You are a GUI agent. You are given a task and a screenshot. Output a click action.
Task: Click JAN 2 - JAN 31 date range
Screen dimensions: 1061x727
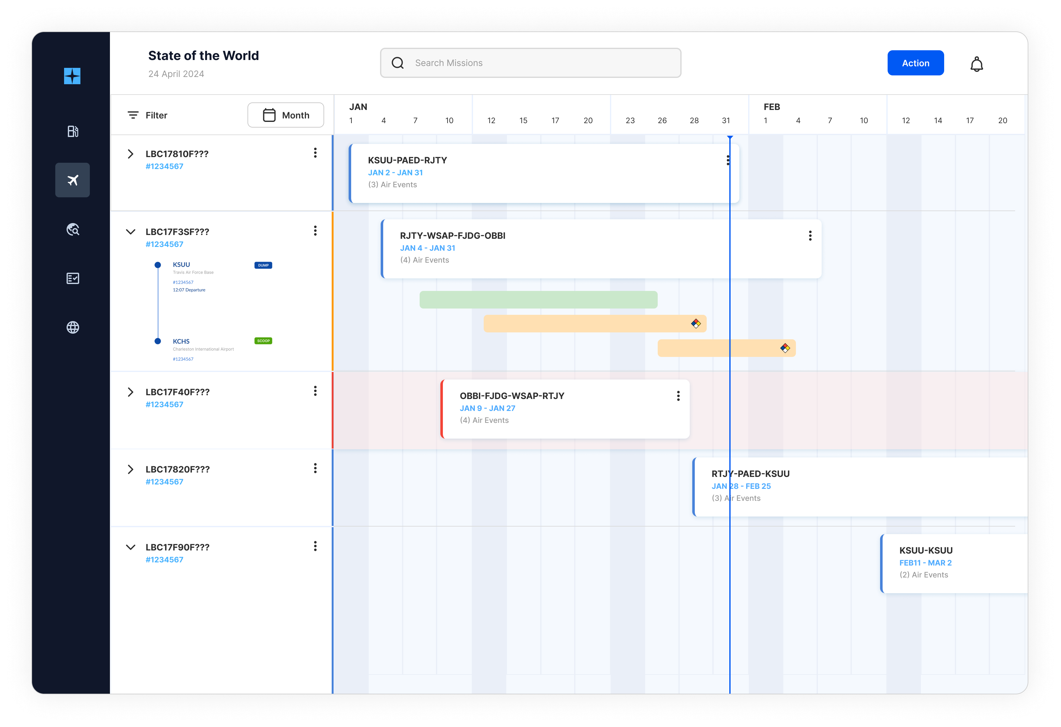[395, 172]
